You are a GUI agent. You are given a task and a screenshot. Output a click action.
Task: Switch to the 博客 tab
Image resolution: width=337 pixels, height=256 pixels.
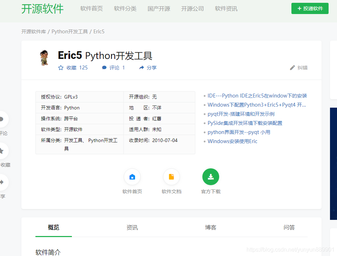coord(211,227)
